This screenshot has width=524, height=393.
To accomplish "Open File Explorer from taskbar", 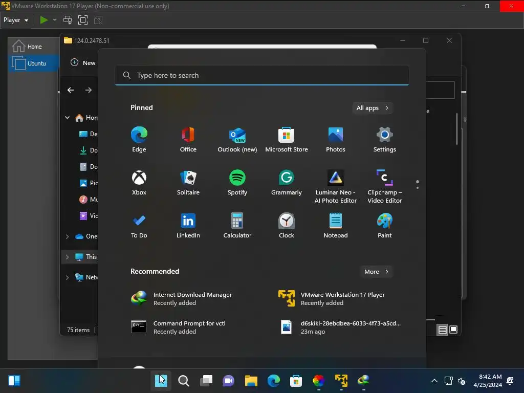I will coord(251,381).
